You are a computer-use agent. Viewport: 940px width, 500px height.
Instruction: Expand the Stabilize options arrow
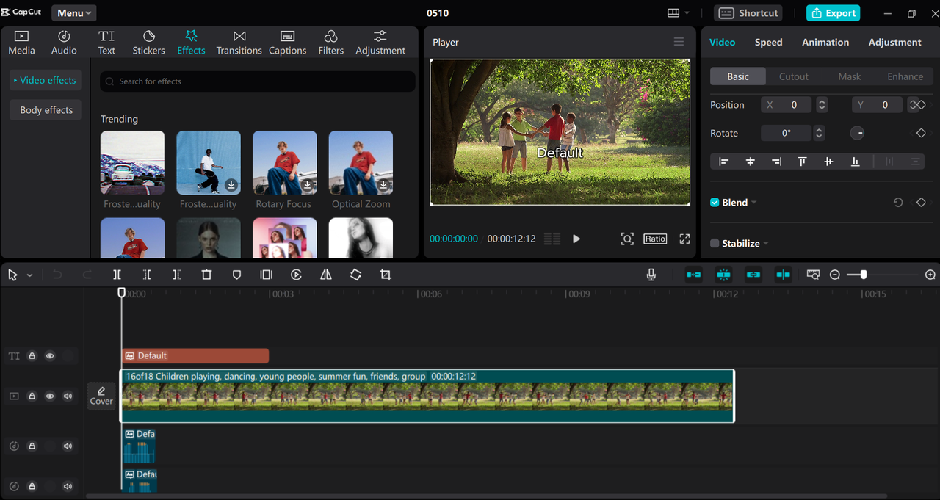(766, 244)
